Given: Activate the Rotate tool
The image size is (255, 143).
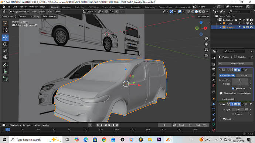Looking at the screenshot, I should pyautogui.click(x=5, y=44).
